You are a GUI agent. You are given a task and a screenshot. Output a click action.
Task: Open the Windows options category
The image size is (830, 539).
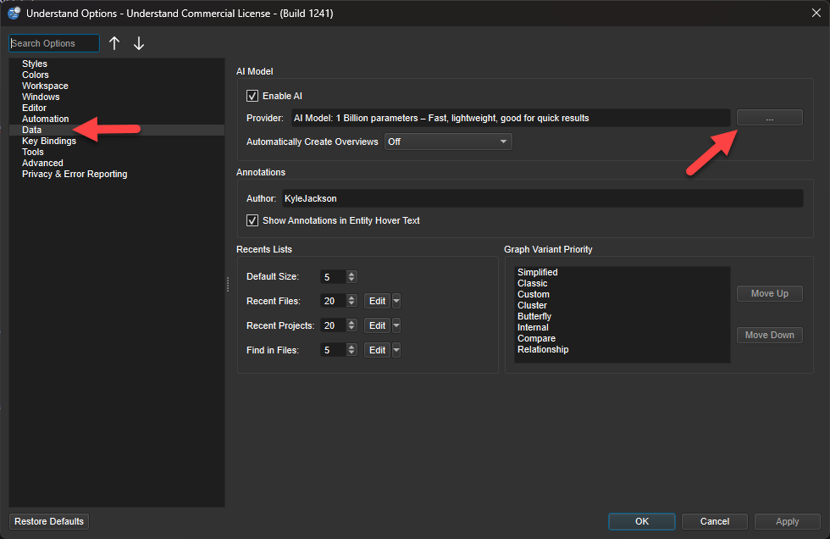(x=41, y=97)
